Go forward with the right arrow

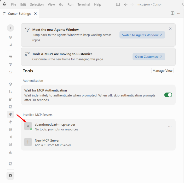(x=132, y=4)
